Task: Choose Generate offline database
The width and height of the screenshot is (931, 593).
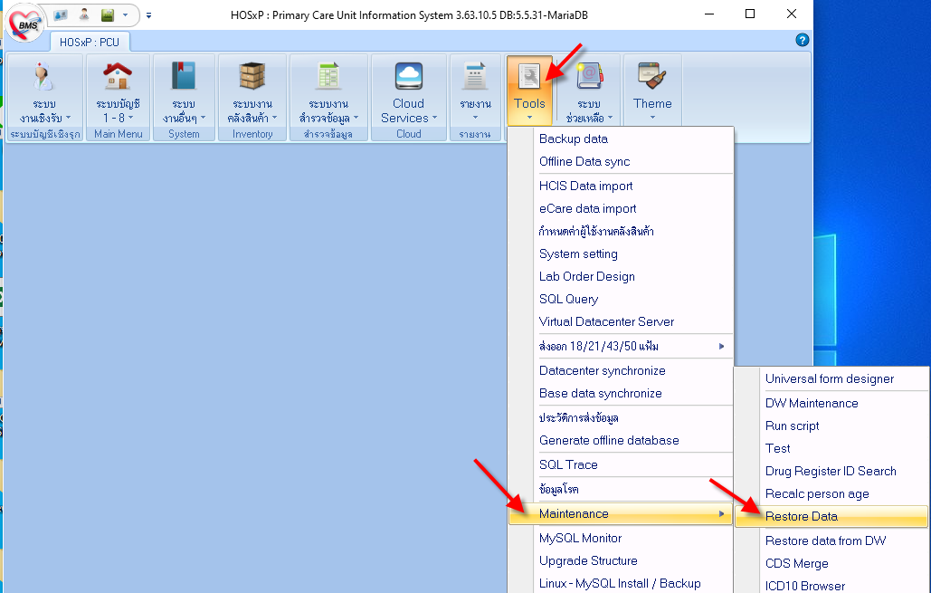Action: point(621,440)
